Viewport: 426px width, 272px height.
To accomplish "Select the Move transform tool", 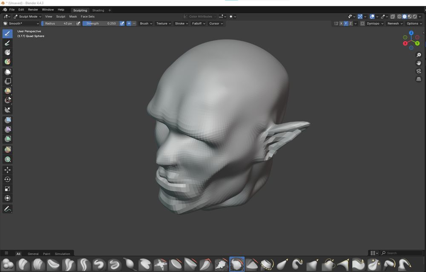I will (x=7, y=170).
